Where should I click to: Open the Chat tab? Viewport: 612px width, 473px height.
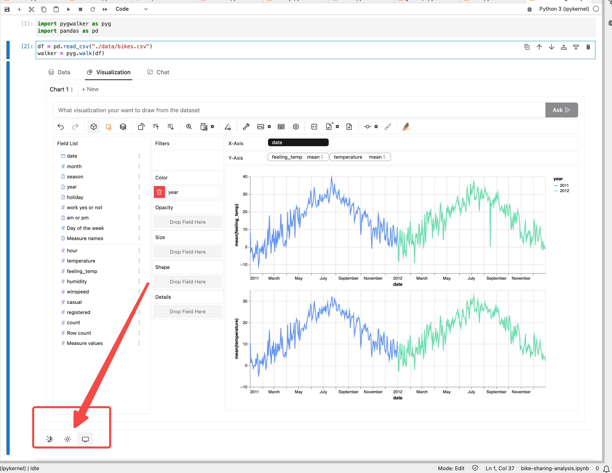(158, 72)
